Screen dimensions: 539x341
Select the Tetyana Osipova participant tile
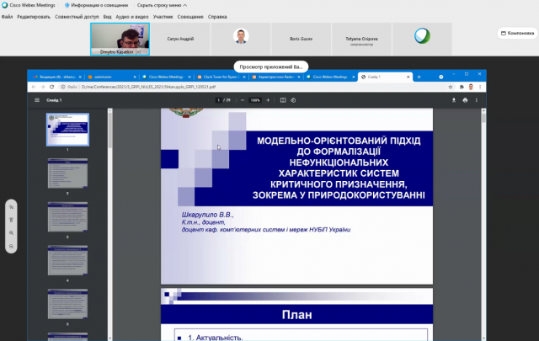pos(361,39)
